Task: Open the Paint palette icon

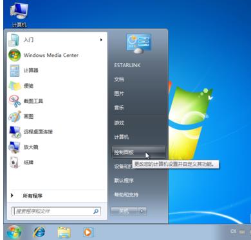Action: [x=15, y=116]
